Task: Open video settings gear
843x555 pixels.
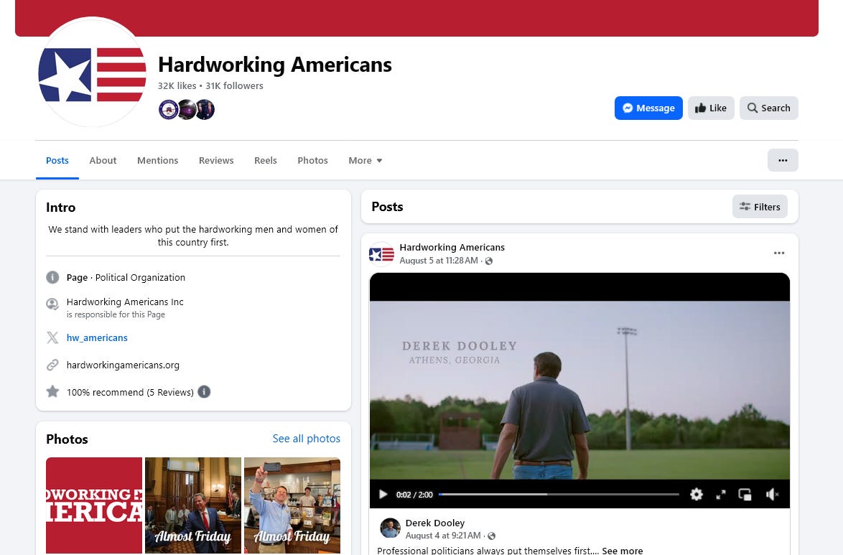Action: click(697, 494)
